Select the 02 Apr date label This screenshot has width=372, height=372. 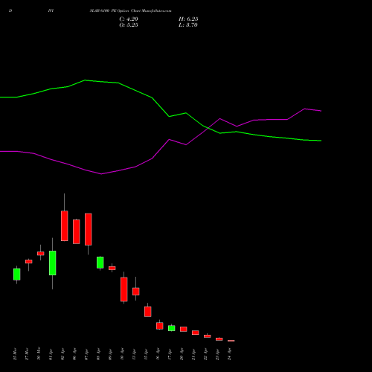pyautogui.click(x=62, y=354)
